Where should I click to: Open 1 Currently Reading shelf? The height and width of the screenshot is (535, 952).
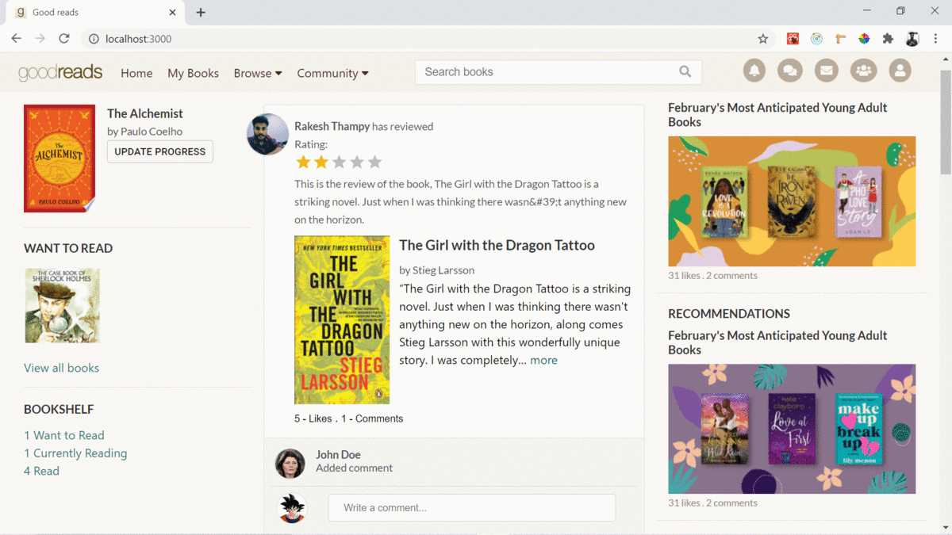click(75, 453)
